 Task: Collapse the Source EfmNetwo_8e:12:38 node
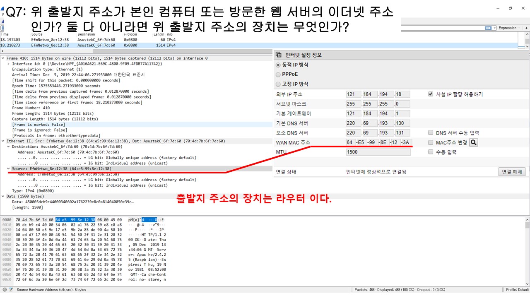[x=9, y=169]
